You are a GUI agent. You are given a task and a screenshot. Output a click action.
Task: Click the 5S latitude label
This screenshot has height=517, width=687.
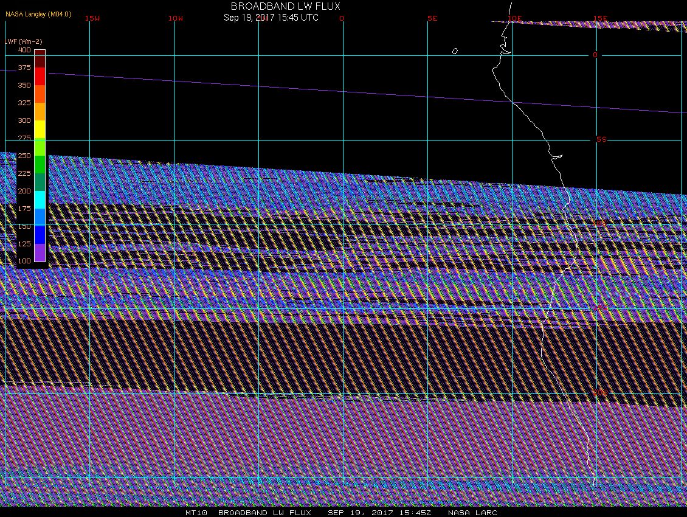click(x=601, y=140)
